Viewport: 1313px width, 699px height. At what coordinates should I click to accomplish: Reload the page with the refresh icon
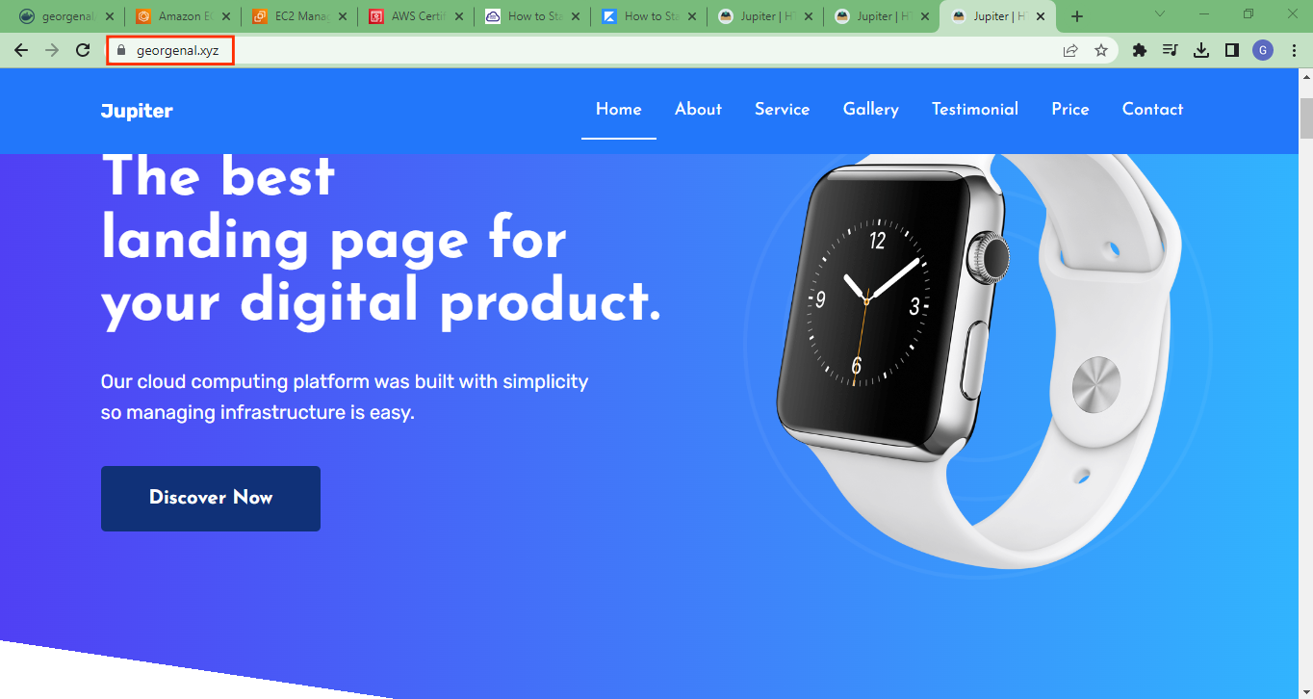(83, 51)
